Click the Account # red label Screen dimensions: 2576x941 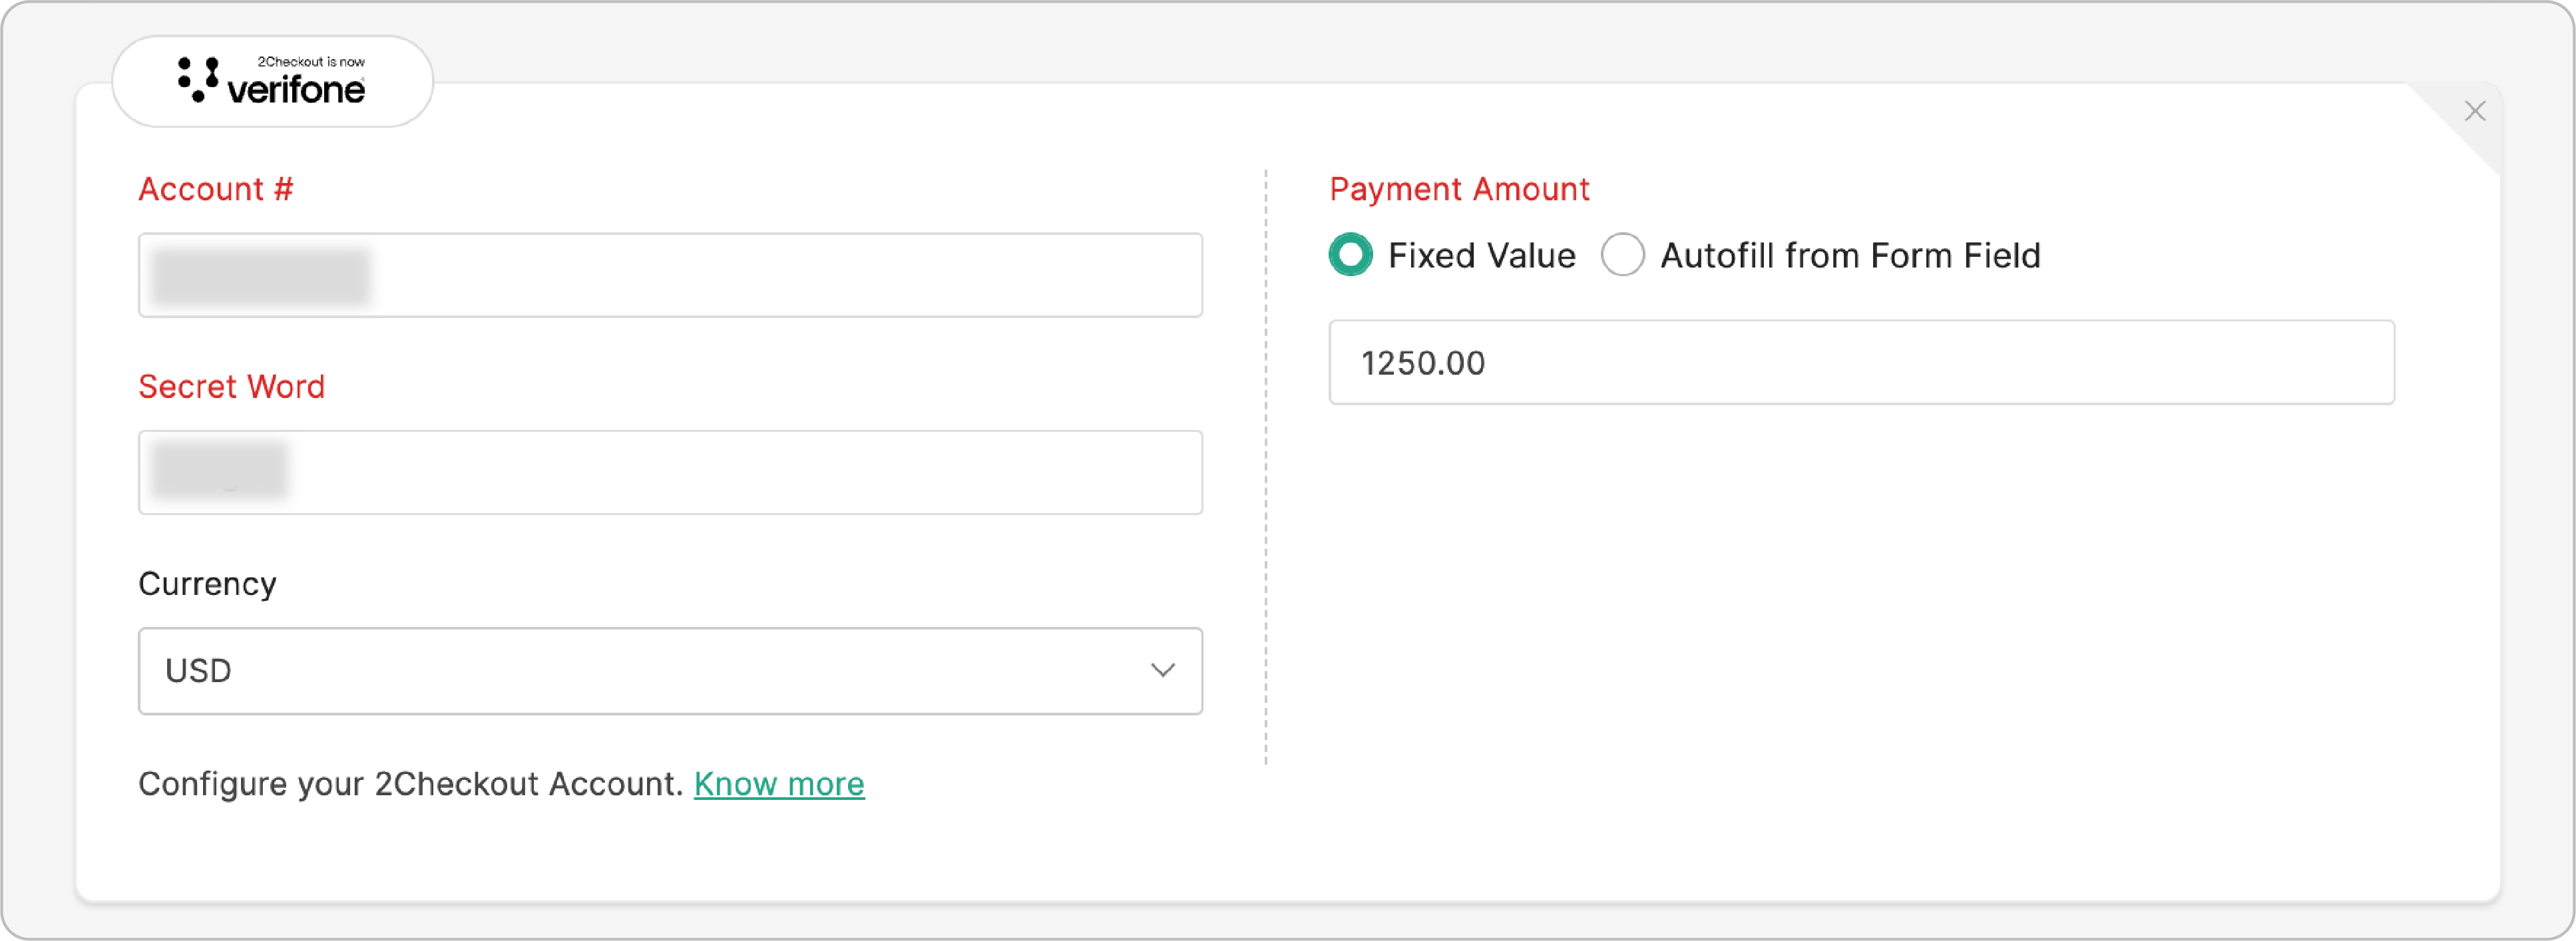[x=216, y=189]
